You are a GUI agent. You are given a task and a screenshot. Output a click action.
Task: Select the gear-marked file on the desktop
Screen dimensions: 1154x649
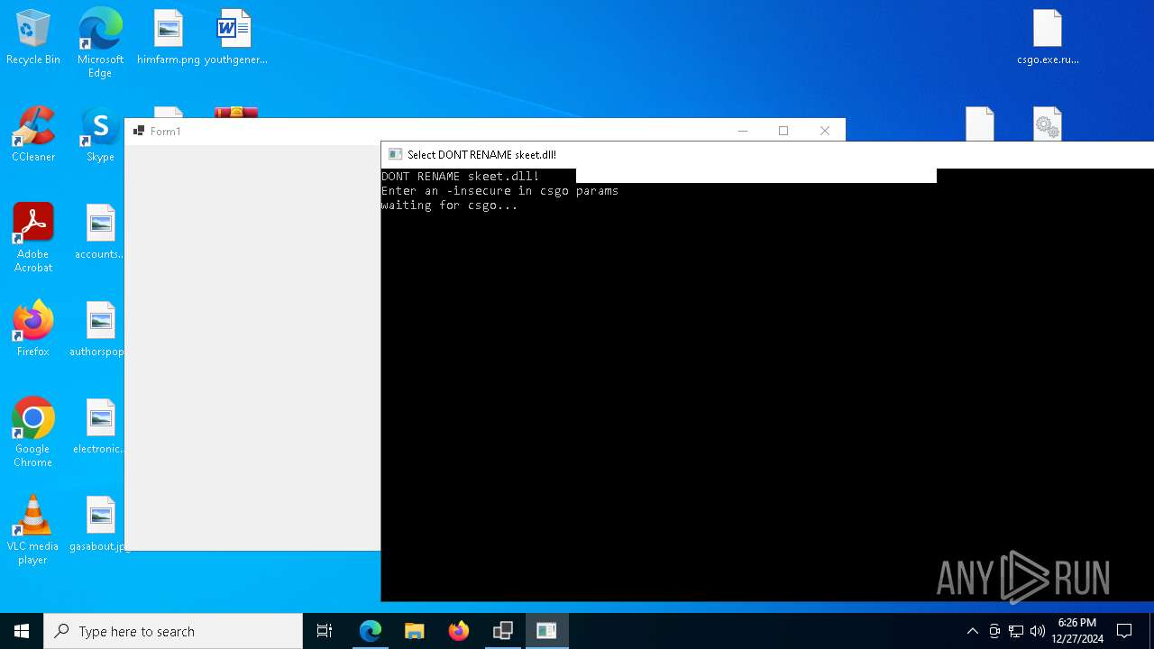pos(1048,123)
